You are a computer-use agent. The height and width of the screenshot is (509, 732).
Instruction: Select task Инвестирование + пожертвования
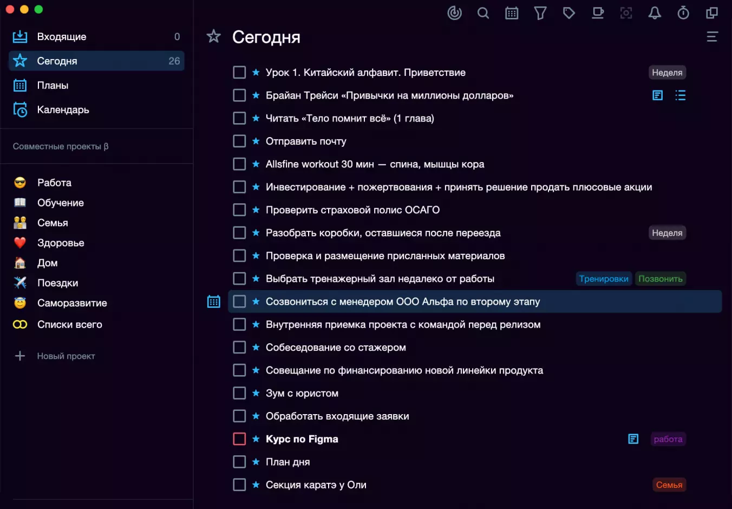[459, 187]
